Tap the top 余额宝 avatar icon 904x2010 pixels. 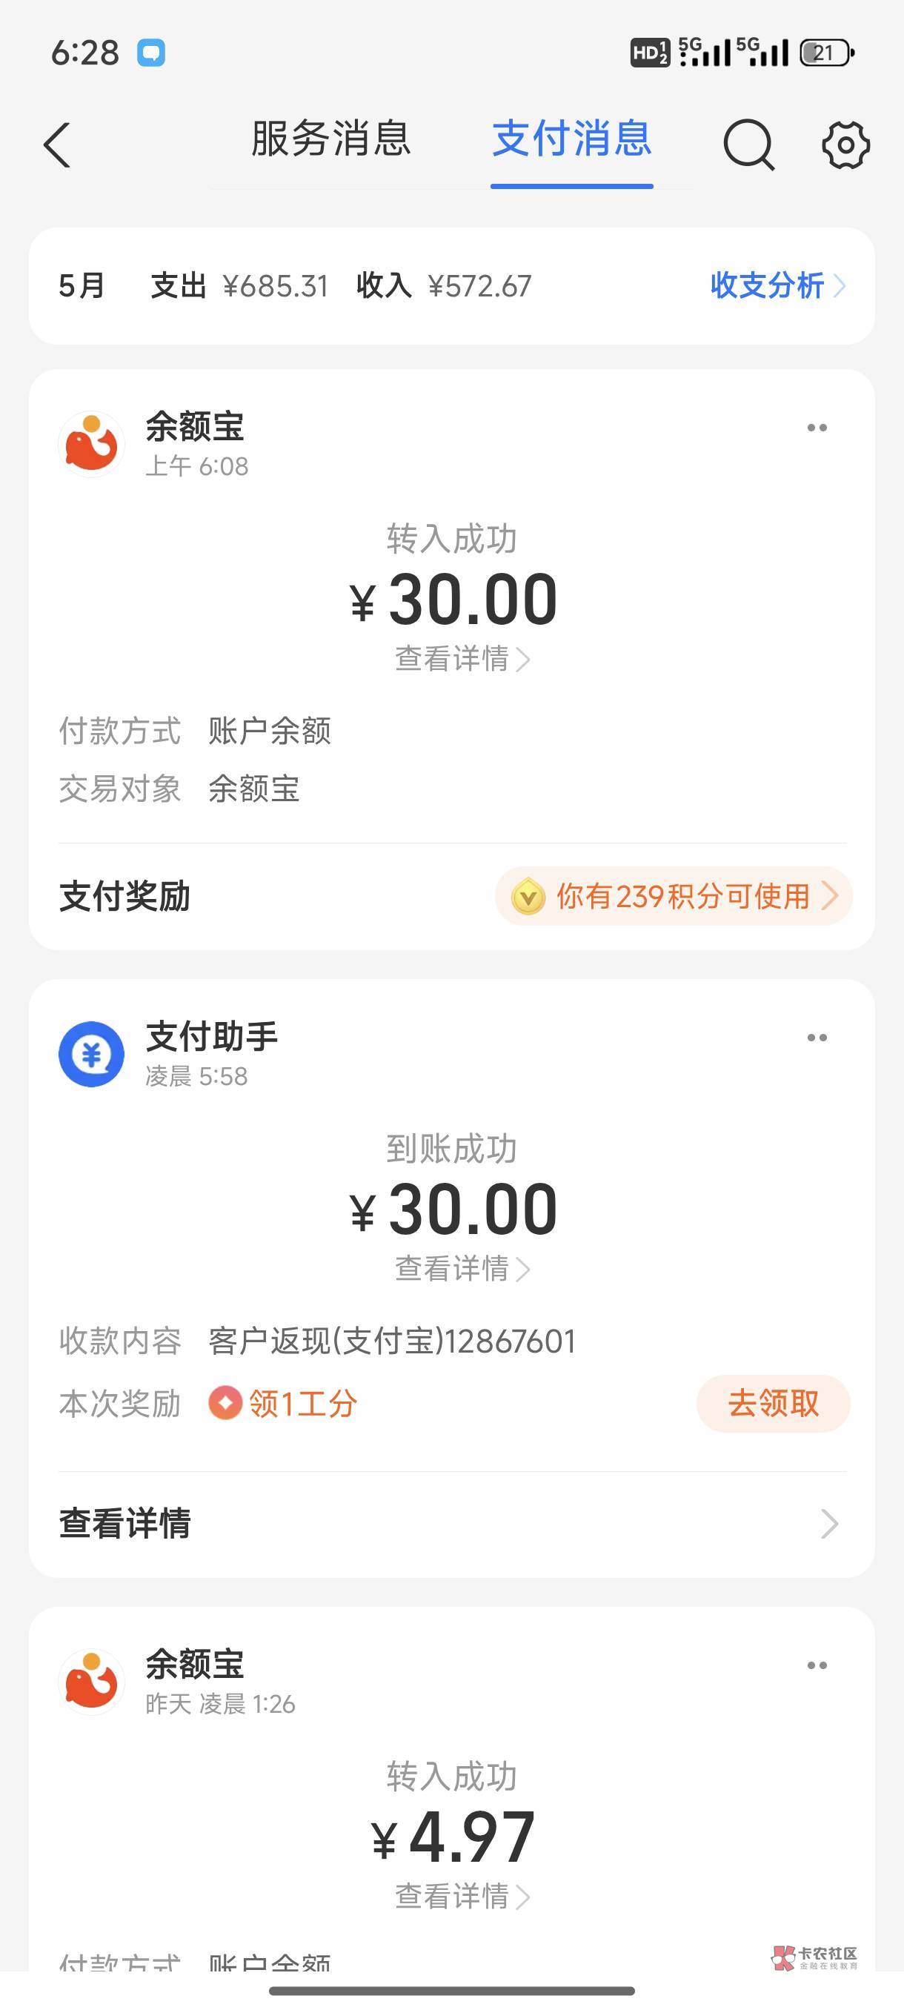91,444
